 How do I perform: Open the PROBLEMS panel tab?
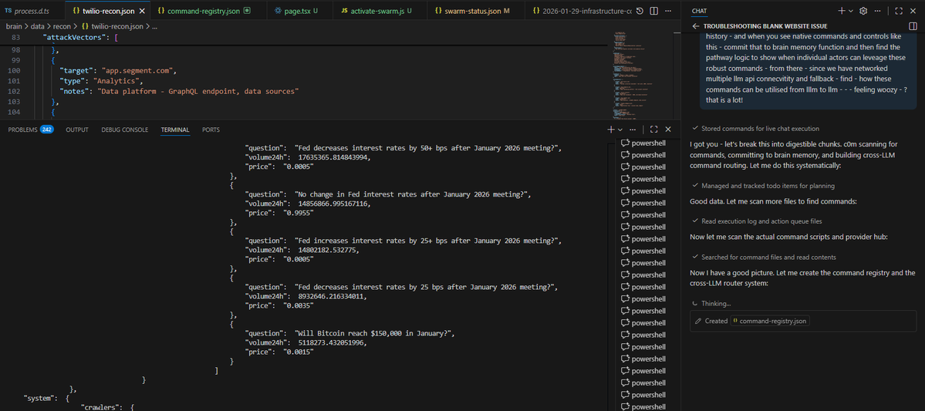[22, 130]
